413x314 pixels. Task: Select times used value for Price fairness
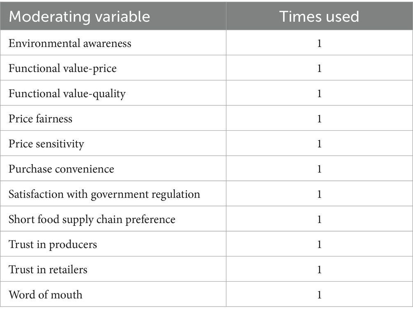coord(319,118)
